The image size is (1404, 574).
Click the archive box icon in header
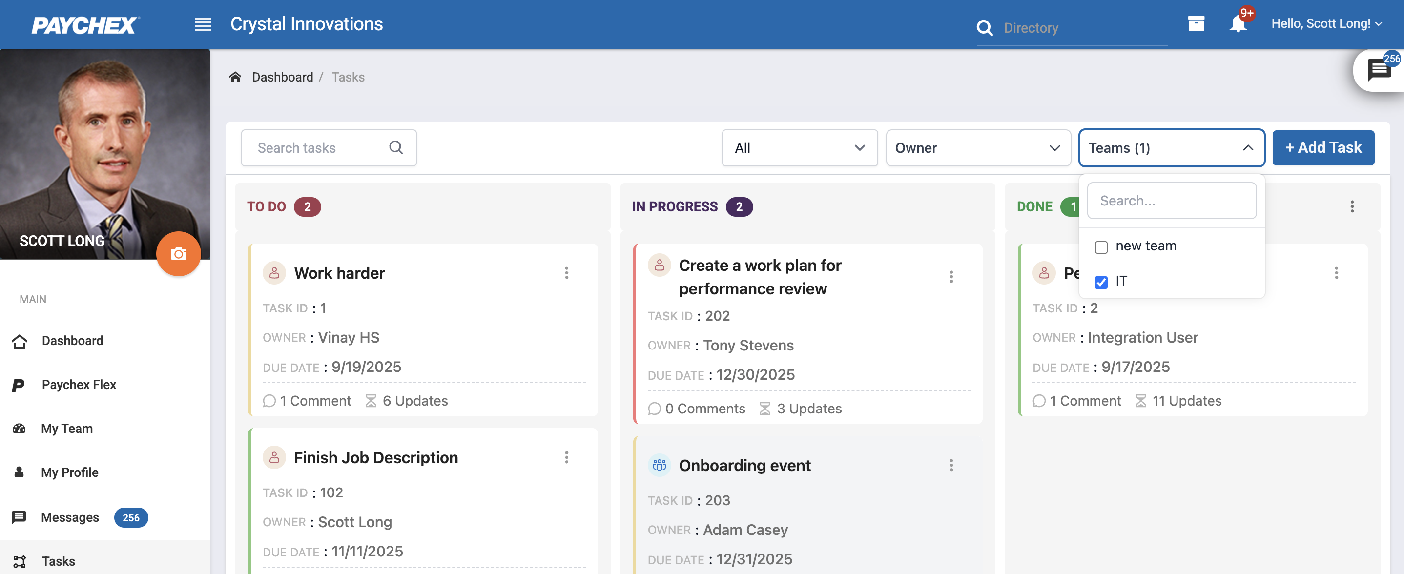coord(1196,23)
